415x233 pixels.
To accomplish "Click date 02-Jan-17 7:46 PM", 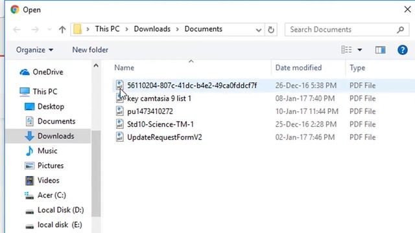I will coord(305,137).
